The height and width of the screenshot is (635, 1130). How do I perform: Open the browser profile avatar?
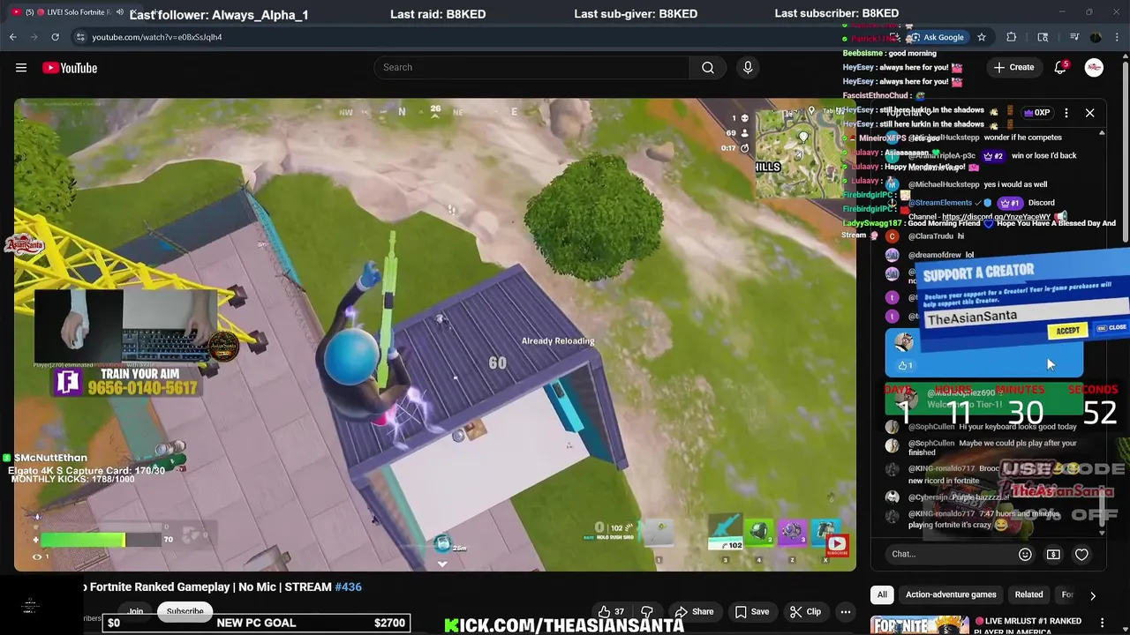tap(1096, 37)
